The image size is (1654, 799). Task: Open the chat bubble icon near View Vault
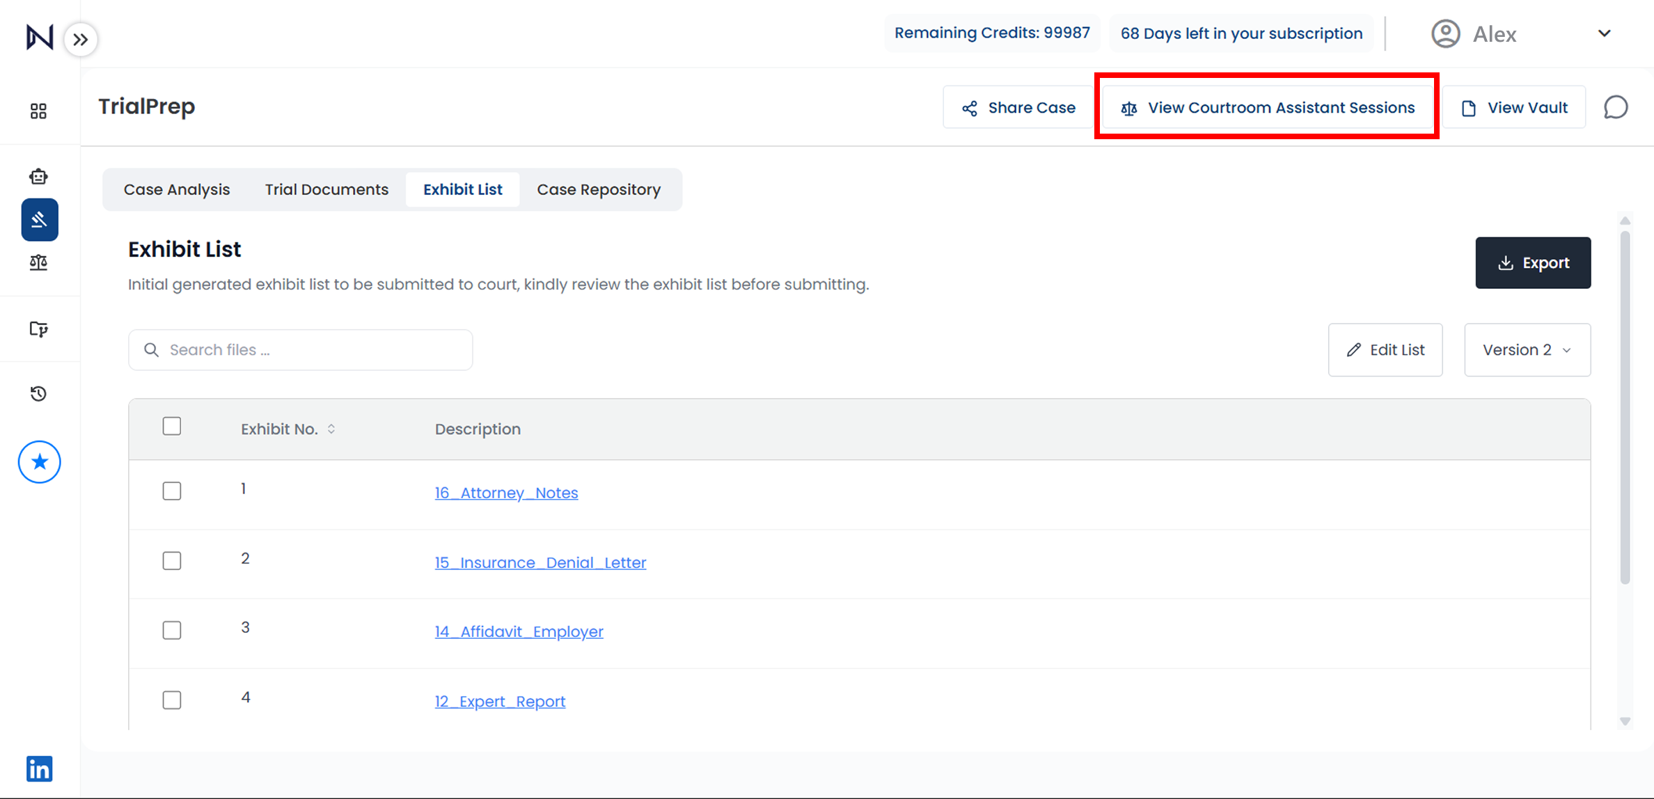1616,107
